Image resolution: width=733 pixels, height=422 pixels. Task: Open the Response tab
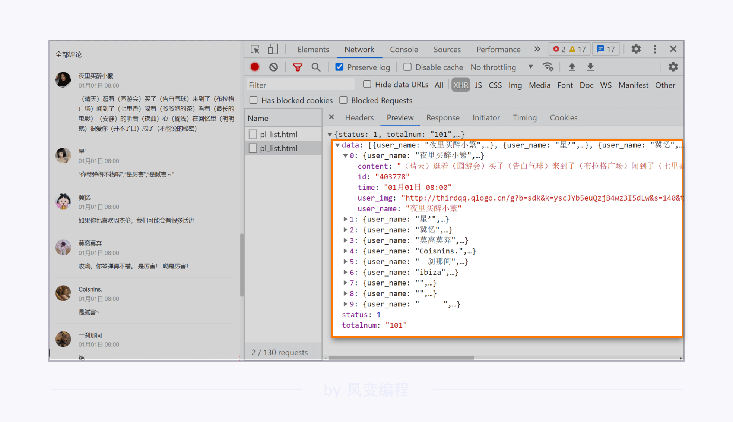click(x=442, y=118)
